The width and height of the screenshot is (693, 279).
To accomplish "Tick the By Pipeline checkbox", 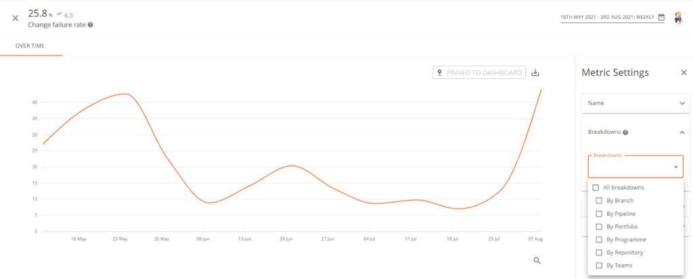I will point(599,213).
